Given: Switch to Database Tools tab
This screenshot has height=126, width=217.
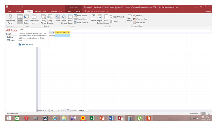Looking at the screenshot, I should click(x=56, y=11).
